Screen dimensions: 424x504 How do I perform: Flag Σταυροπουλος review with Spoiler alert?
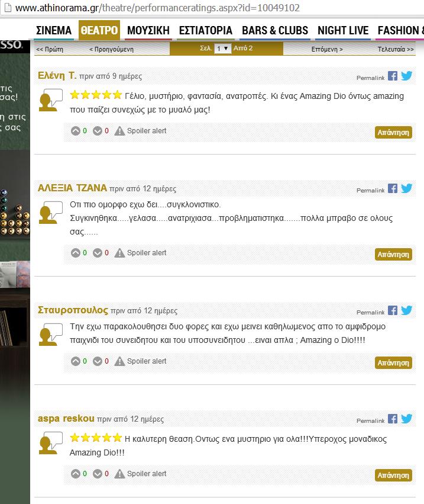(140, 361)
